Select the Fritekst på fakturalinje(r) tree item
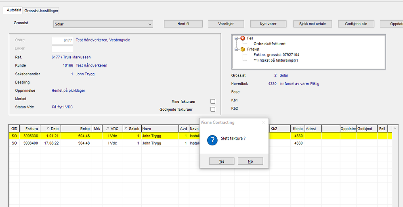Viewport: 403px width, 207px height. [x=276, y=60]
